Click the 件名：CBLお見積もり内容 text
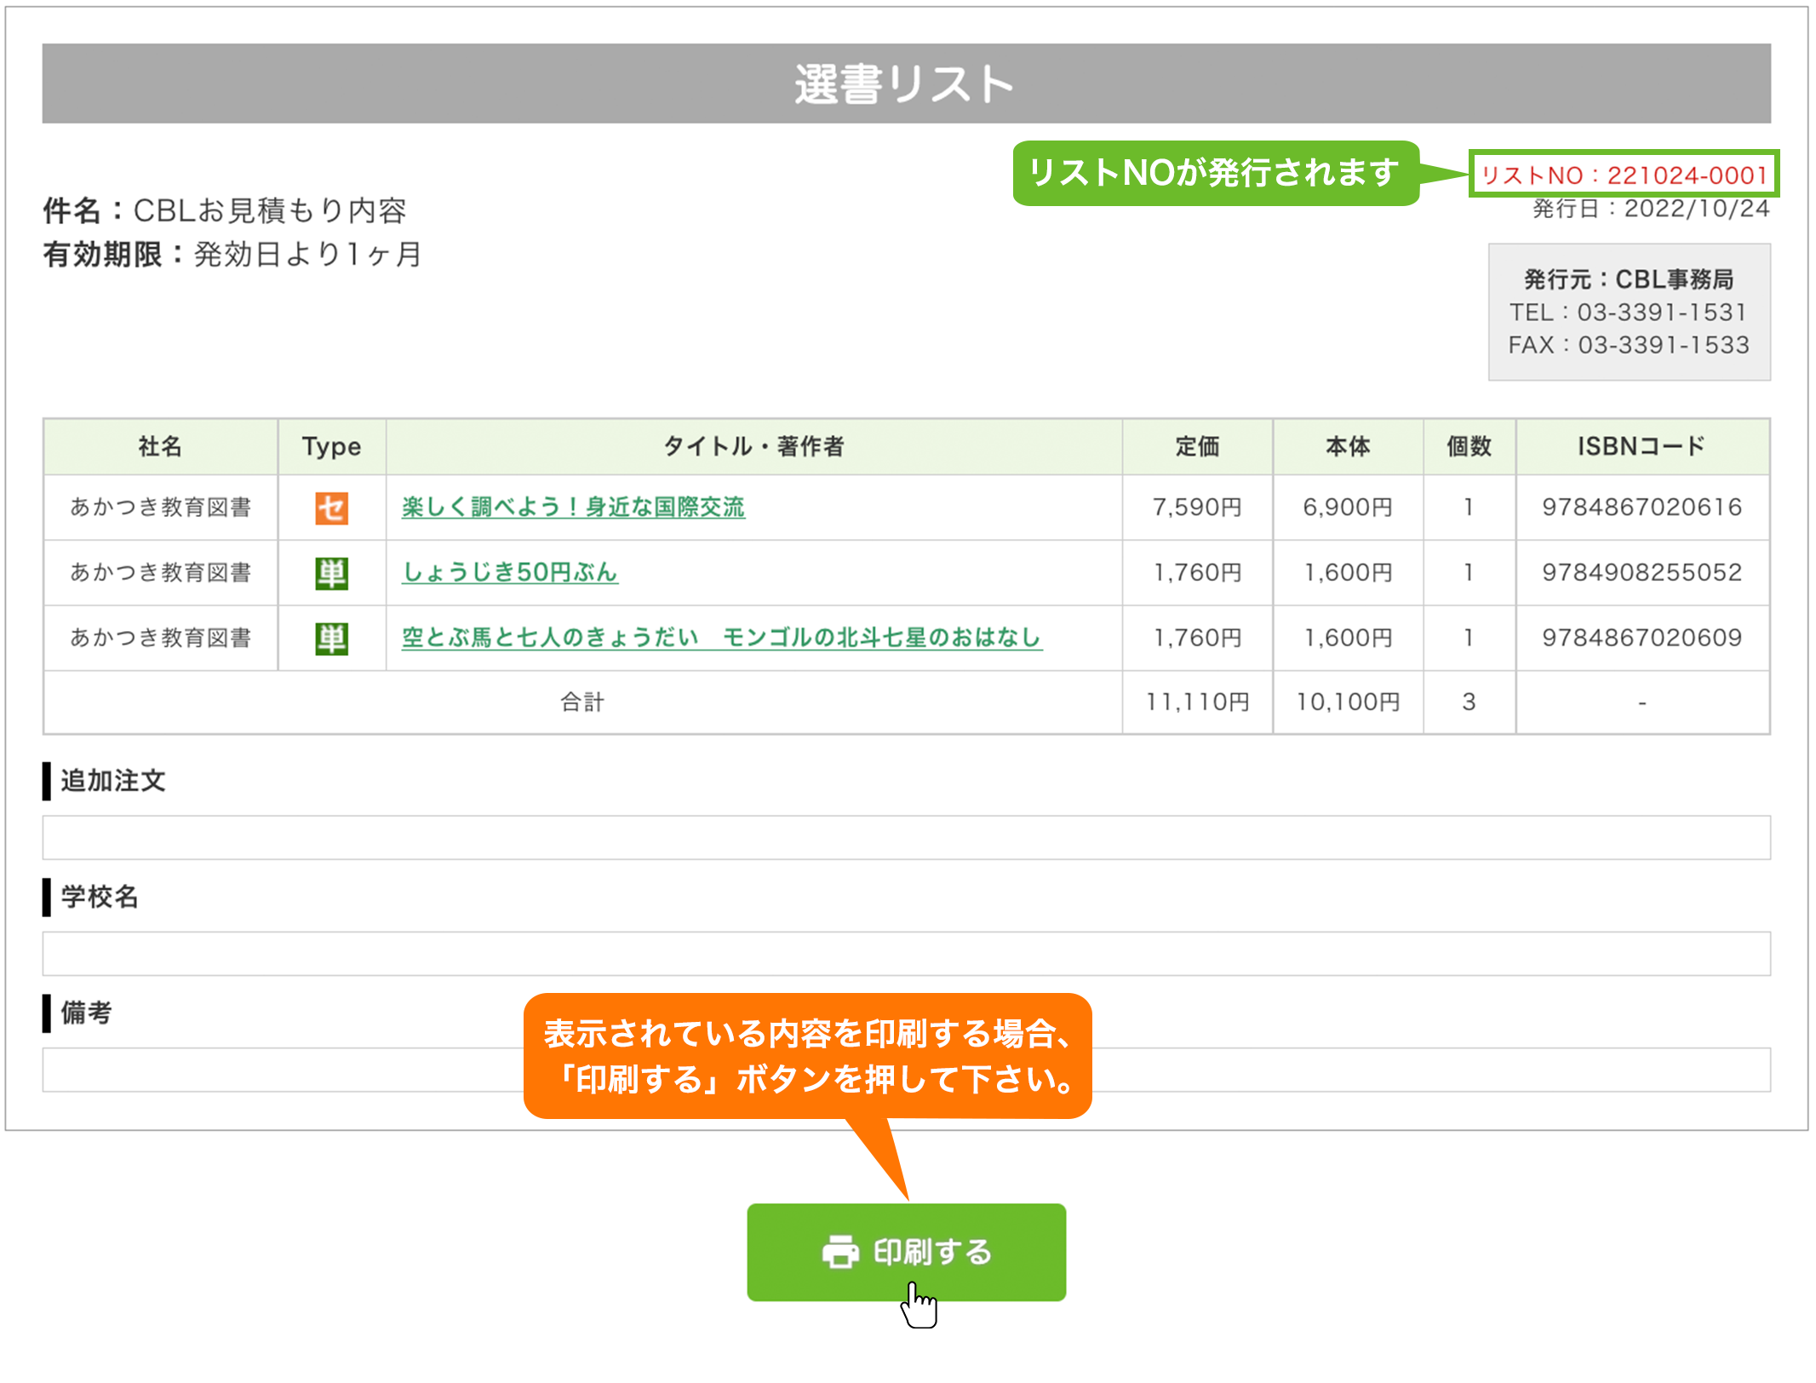1816x1383 pixels. tap(225, 211)
